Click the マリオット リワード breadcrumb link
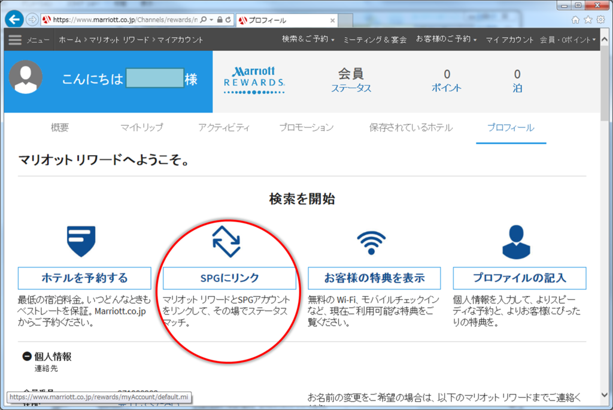 click(x=119, y=40)
